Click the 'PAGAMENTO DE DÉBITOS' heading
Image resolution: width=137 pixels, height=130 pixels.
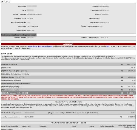point(68,102)
